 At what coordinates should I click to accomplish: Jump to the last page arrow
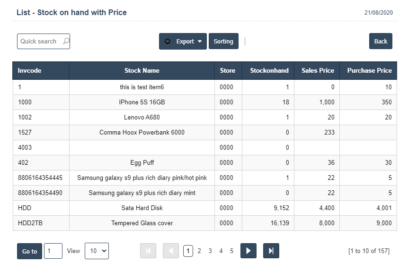(271, 251)
